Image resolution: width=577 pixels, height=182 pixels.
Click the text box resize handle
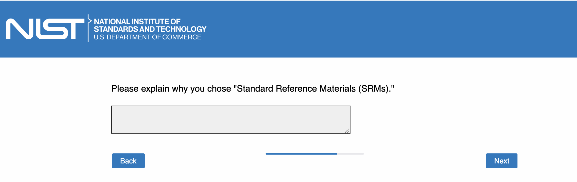click(x=347, y=131)
